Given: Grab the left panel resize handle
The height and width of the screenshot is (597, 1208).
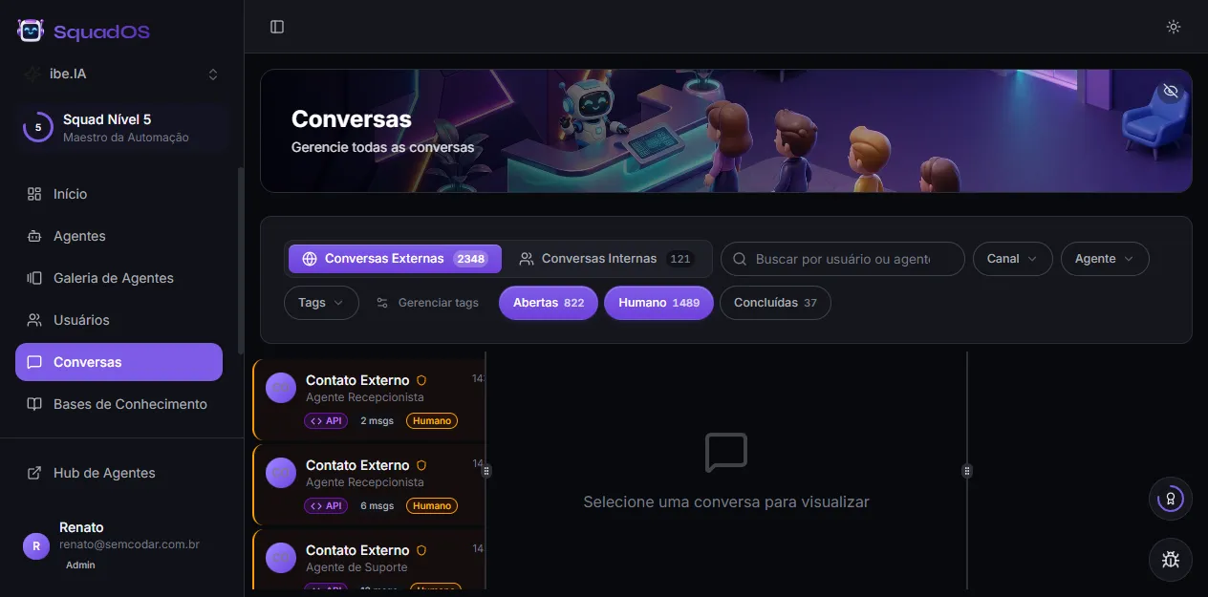Looking at the screenshot, I should 486,471.
